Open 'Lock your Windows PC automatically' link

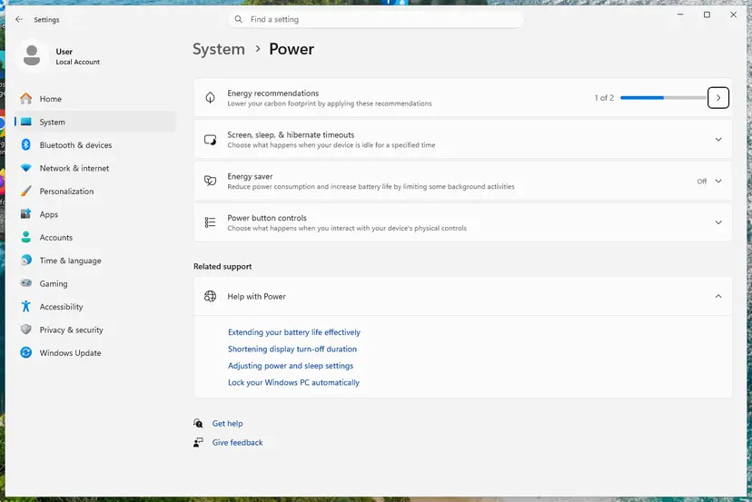(293, 382)
